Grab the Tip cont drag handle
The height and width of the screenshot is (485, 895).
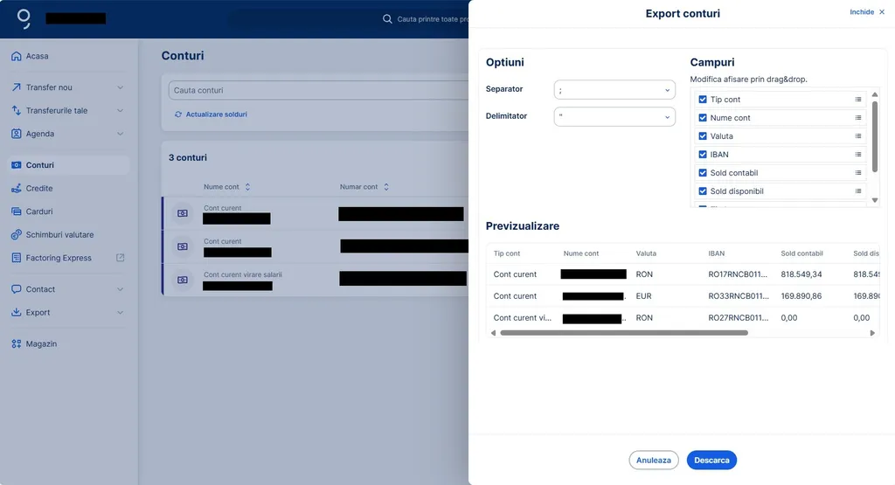[858, 100]
